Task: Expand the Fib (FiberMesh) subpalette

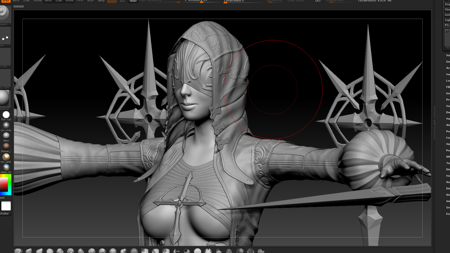Action: (448, 87)
